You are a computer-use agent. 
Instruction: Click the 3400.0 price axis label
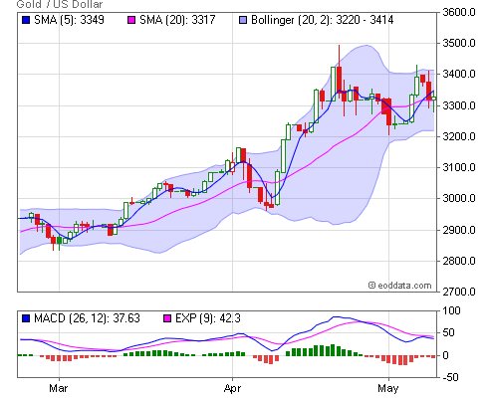click(459, 74)
